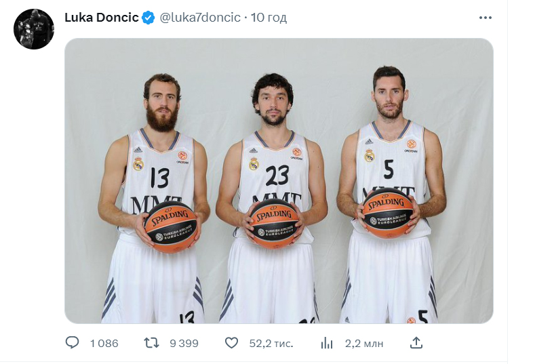Click the 9 399 reposts count
This screenshot has width=533, height=364.
[184, 343]
